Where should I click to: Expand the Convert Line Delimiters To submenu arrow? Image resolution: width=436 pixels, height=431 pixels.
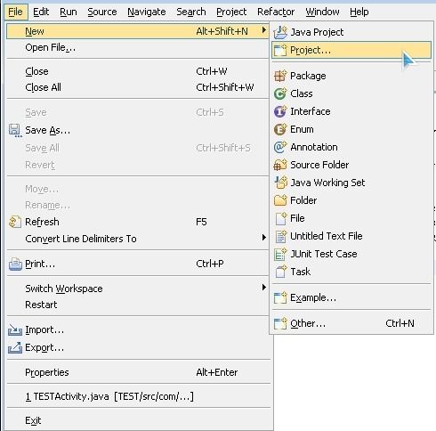pos(263,238)
